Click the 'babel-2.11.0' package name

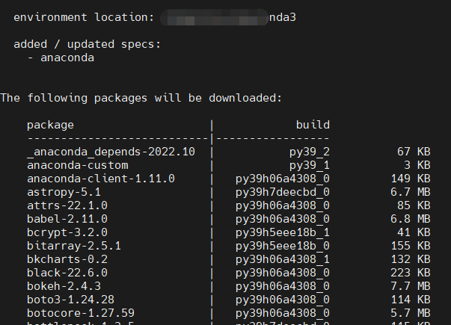[x=67, y=219]
